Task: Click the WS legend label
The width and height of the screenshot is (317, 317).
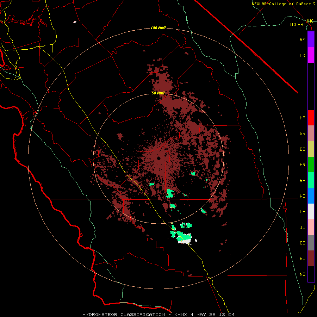Action: point(302,196)
